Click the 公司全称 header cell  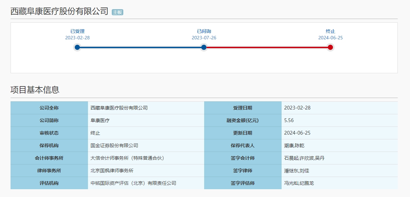[49, 108]
